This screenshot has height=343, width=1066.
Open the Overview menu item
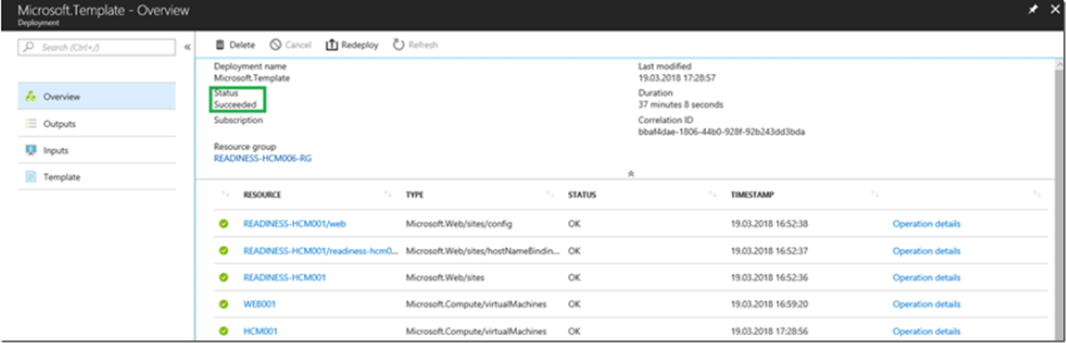click(x=96, y=96)
